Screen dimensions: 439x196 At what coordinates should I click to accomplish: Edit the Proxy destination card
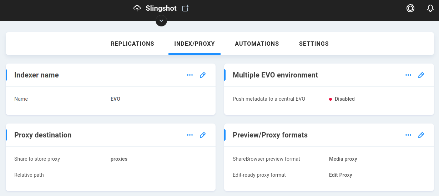click(x=203, y=135)
